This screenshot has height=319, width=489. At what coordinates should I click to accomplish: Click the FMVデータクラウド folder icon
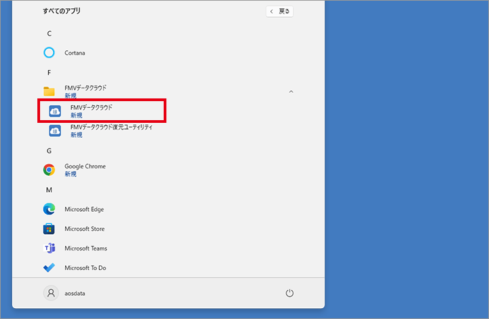point(49,92)
